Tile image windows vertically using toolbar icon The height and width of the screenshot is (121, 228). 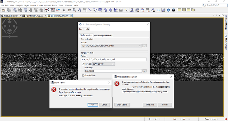(179, 10)
